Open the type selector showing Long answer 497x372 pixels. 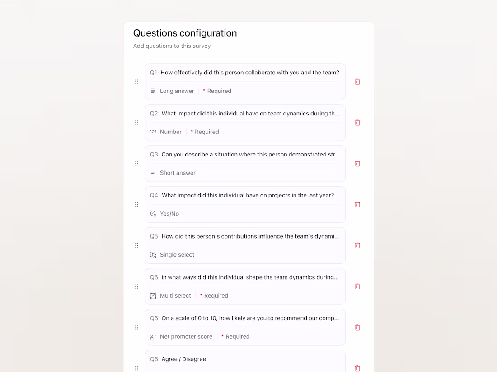(172, 91)
